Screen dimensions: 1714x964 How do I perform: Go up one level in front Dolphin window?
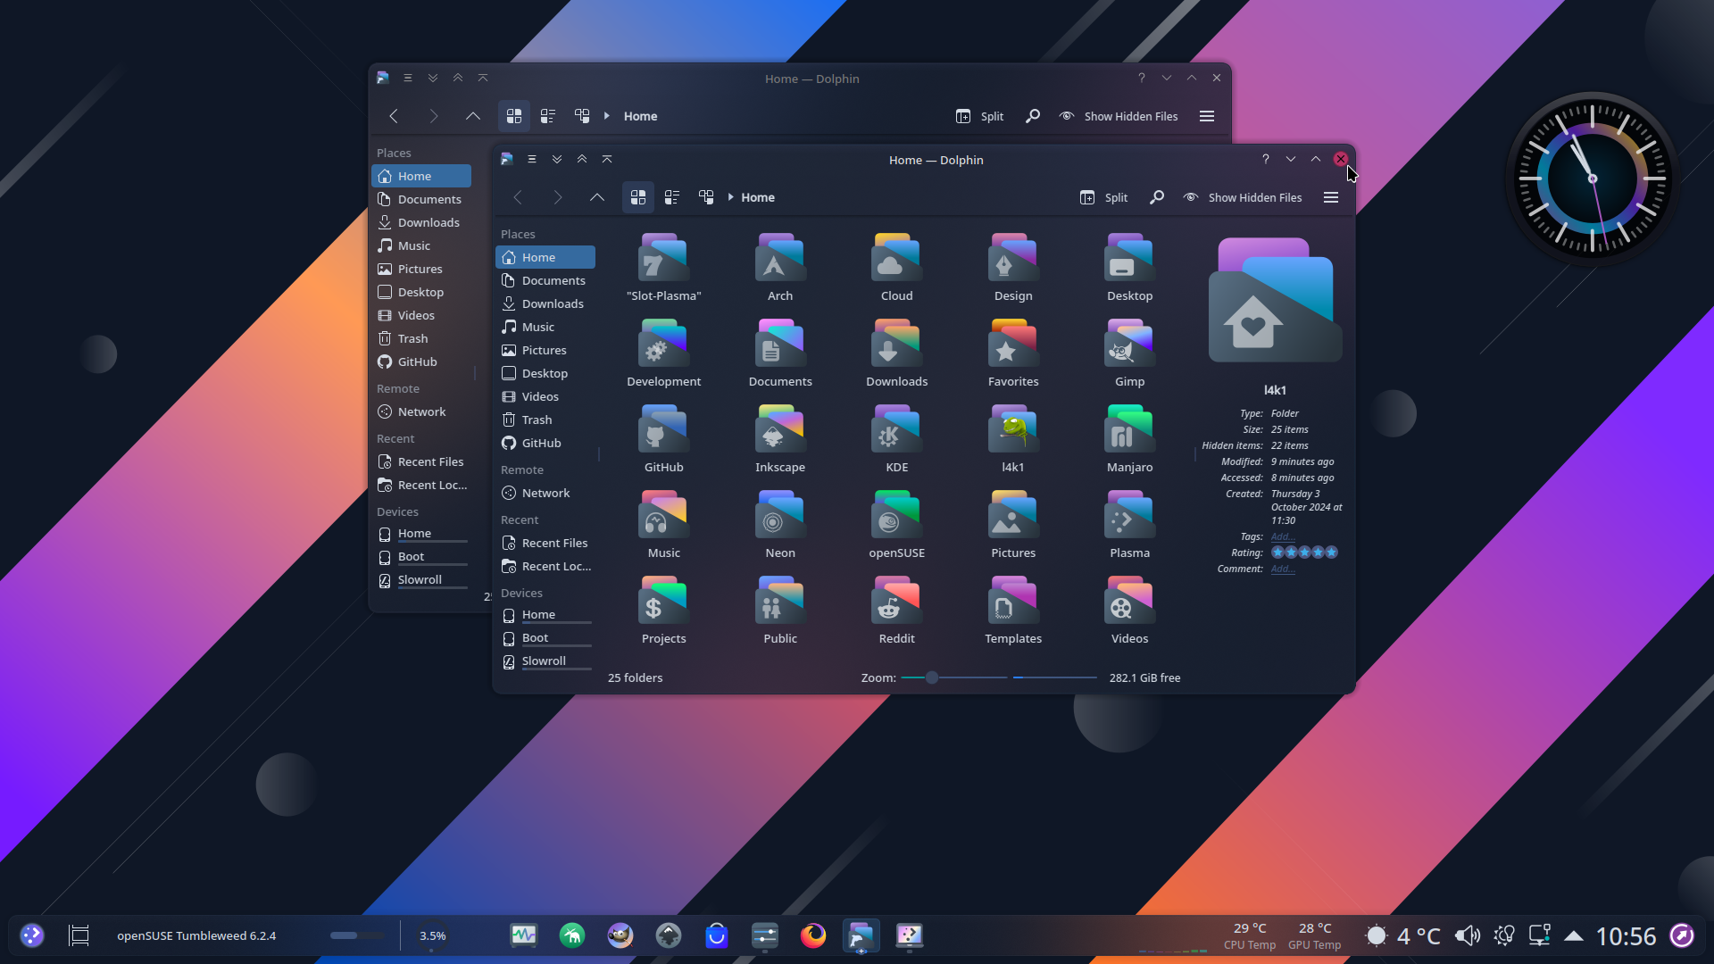tap(596, 197)
